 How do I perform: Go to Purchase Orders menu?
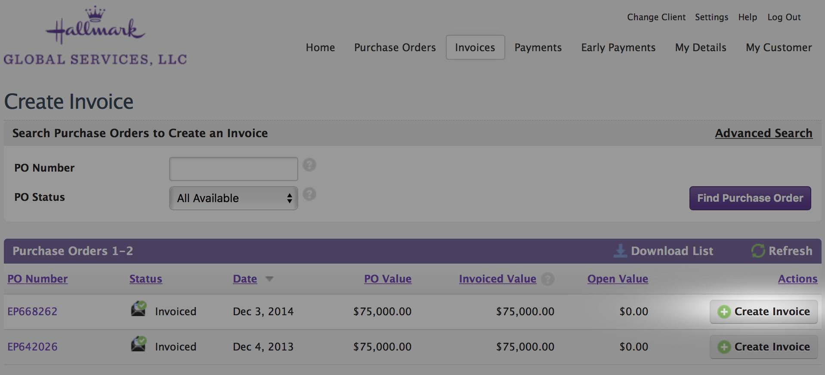click(x=395, y=47)
